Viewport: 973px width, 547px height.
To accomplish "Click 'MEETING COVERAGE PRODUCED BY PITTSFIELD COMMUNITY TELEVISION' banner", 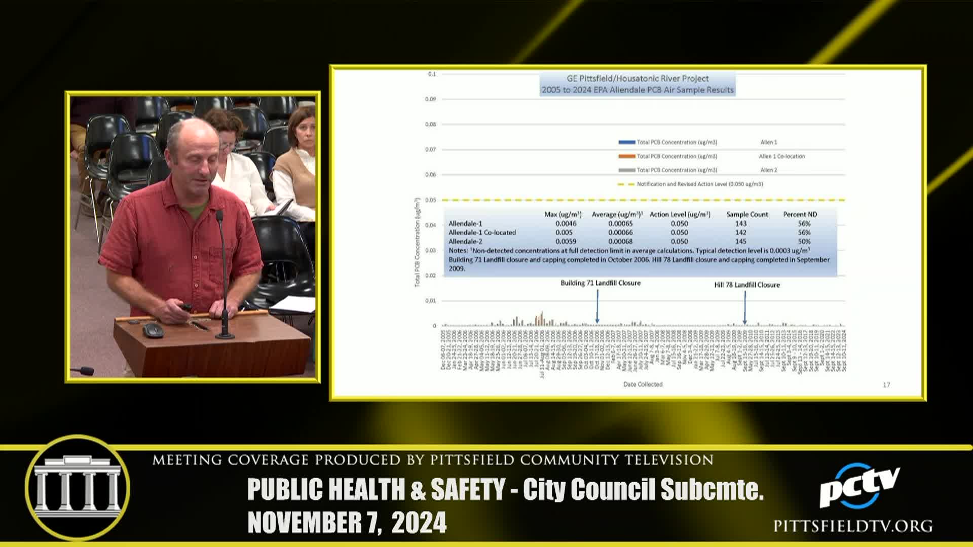I will click(x=433, y=460).
